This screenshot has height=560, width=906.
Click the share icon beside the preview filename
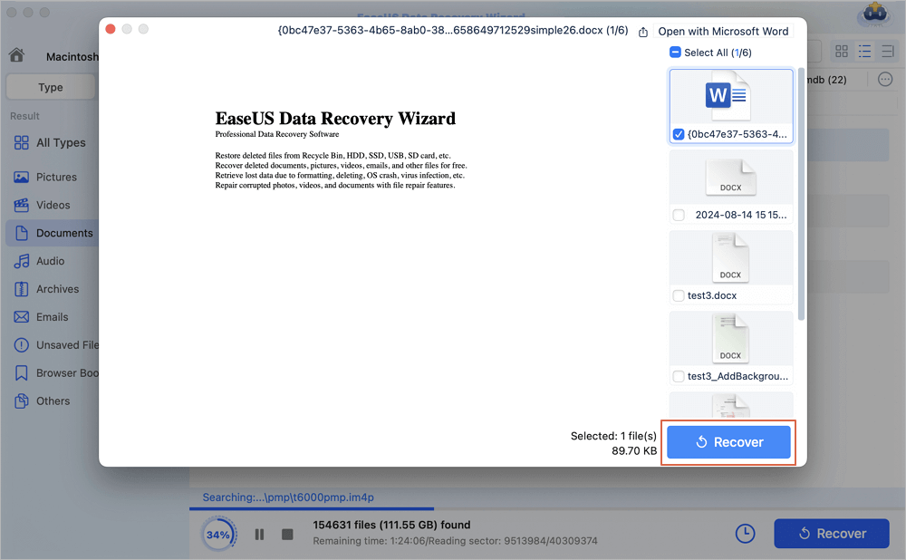(x=643, y=32)
